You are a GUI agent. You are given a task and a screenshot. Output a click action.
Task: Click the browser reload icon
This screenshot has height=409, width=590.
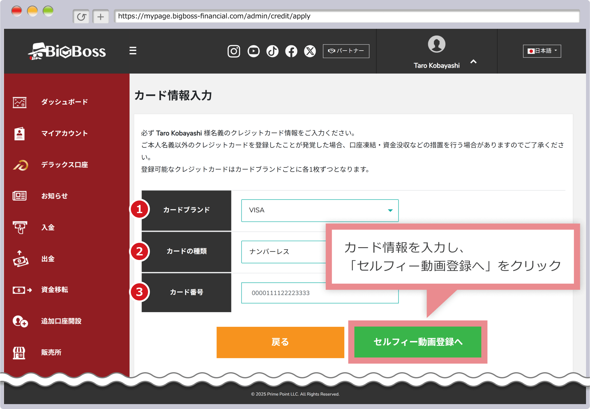81,17
